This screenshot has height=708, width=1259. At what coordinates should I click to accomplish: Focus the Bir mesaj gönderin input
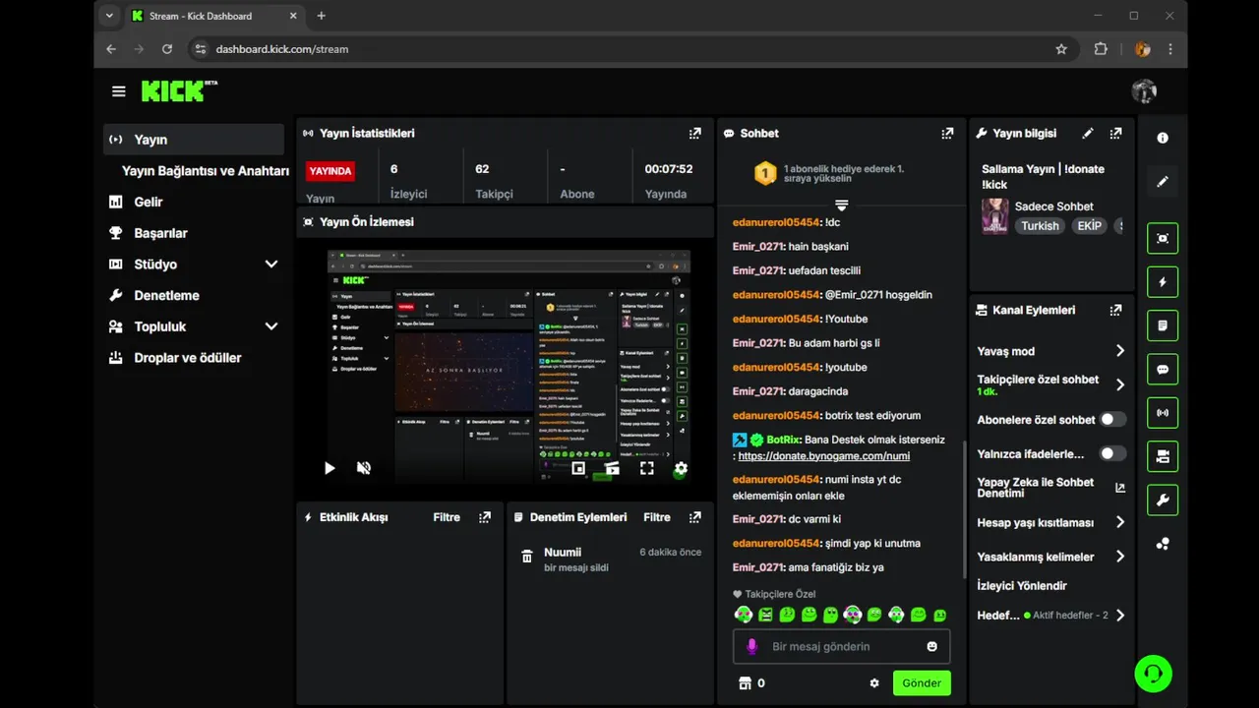[840, 646]
